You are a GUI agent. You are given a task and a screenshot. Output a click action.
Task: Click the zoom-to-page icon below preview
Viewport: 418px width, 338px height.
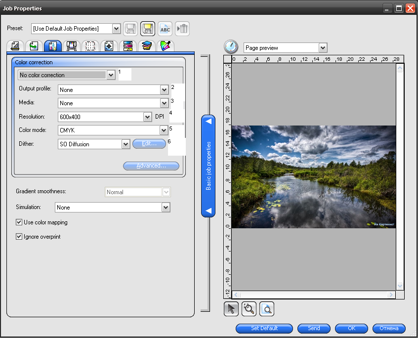(x=267, y=309)
